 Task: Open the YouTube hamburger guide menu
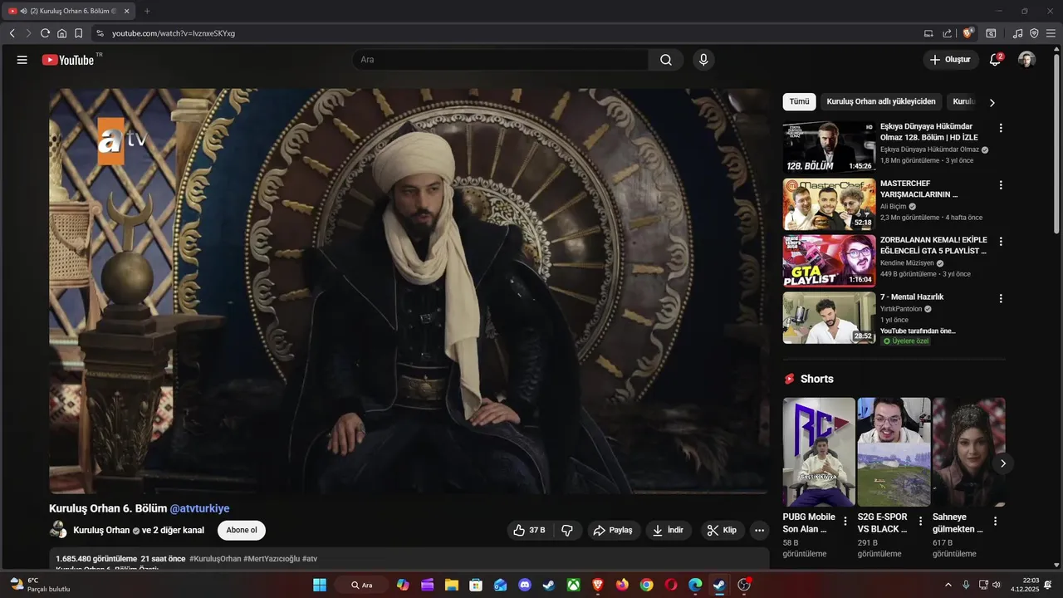[22, 60]
